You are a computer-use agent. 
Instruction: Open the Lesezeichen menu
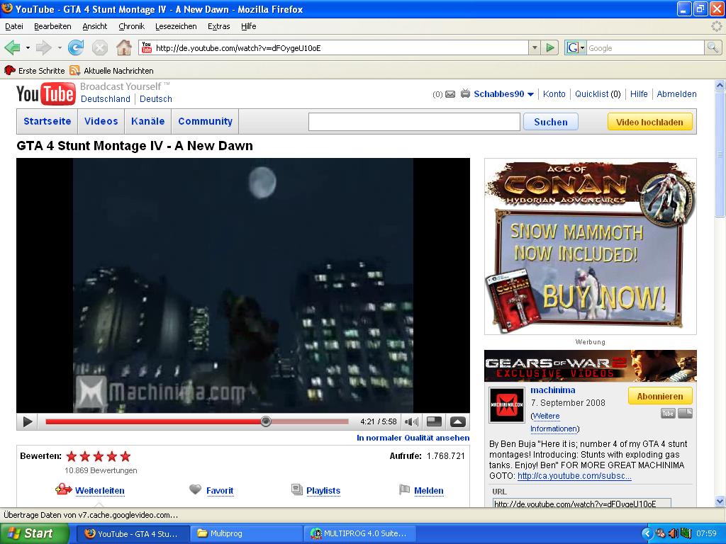tap(176, 26)
